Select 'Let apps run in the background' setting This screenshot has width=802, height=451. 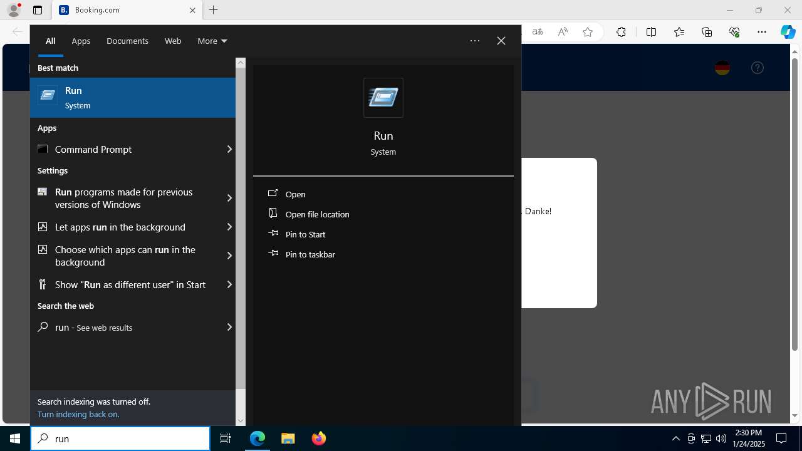125,227
